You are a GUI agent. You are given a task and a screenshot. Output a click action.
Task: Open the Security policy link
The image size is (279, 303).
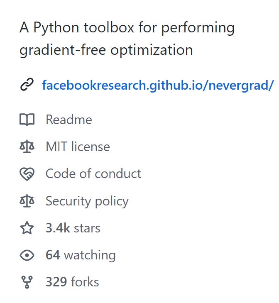pyautogui.click(x=87, y=201)
